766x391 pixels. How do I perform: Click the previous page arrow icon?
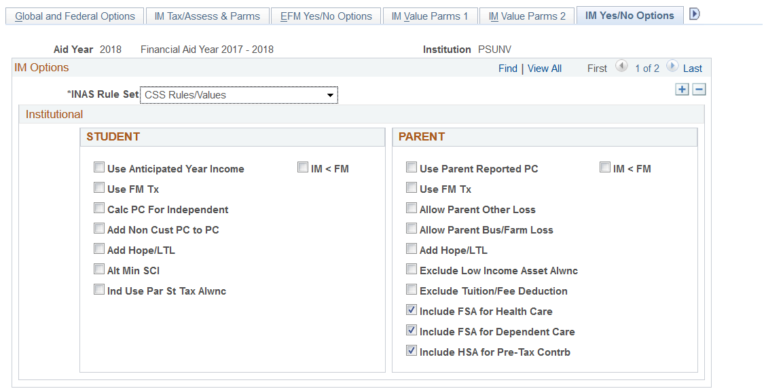[622, 68]
